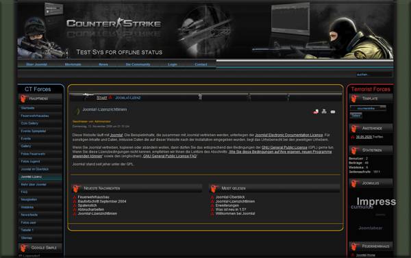Open the News item in top navigation
This screenshot has width=411, height=258.
pyautogui.click(x=103, y=64)
